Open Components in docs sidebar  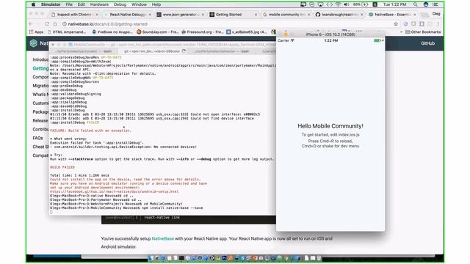click(x=40, y=77)
